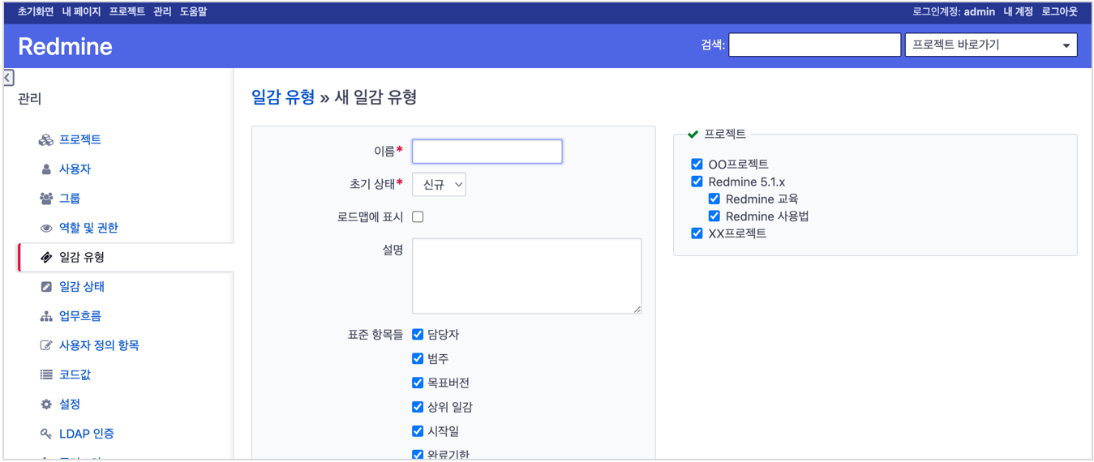This screenshot has width=1094, height=462.
Task: Click the edit icon beside 사용자 정의 항목
Action: coord(46,345)
